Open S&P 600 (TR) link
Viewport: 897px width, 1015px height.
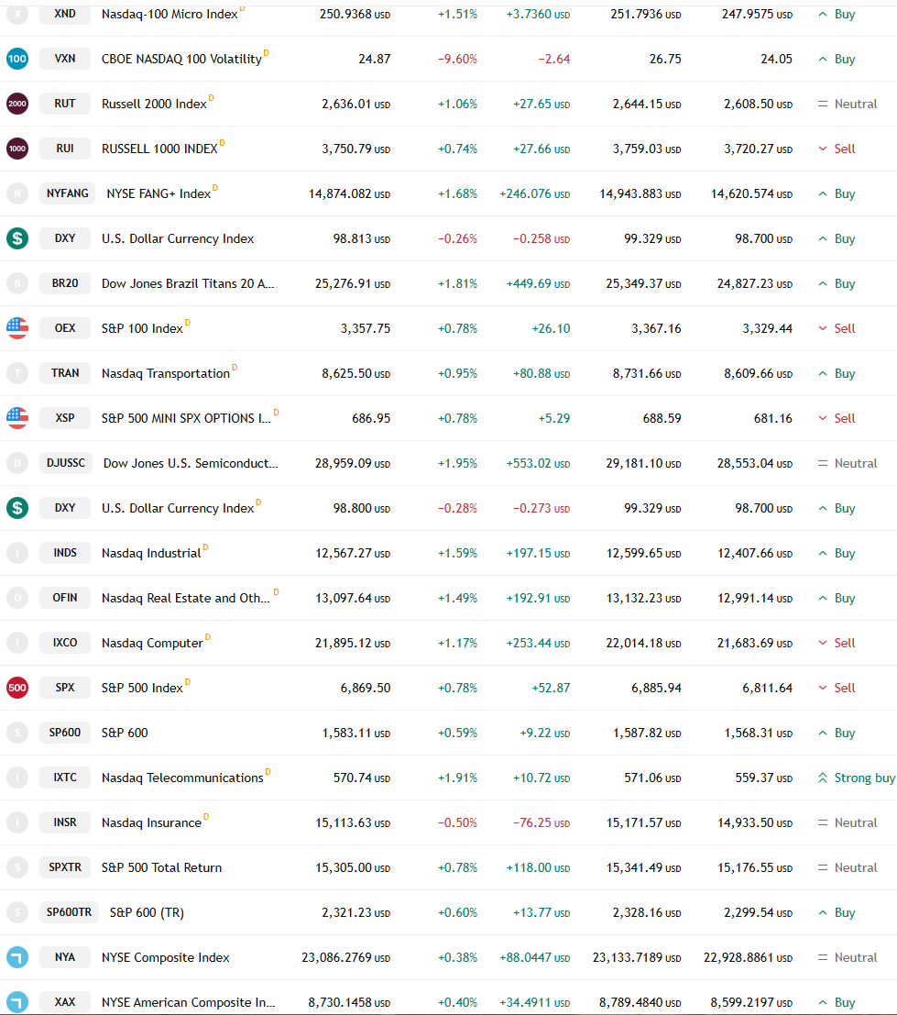[147, 912]
